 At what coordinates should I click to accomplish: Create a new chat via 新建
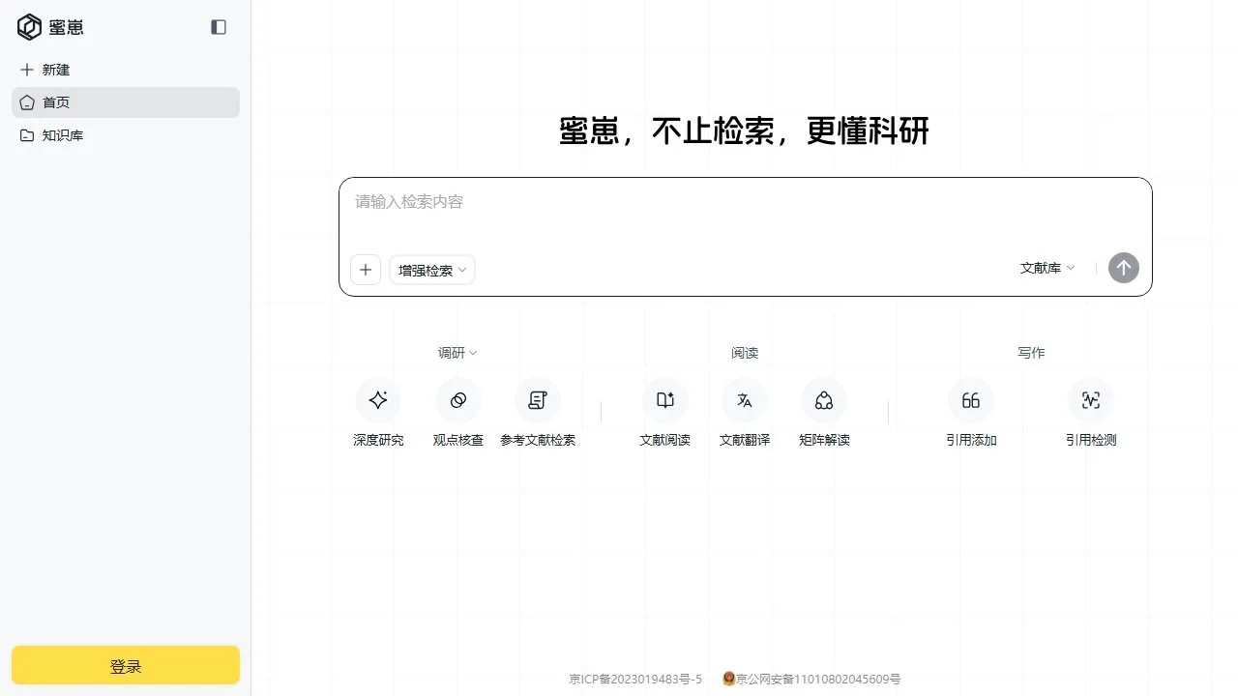click(x=126, y=70)
